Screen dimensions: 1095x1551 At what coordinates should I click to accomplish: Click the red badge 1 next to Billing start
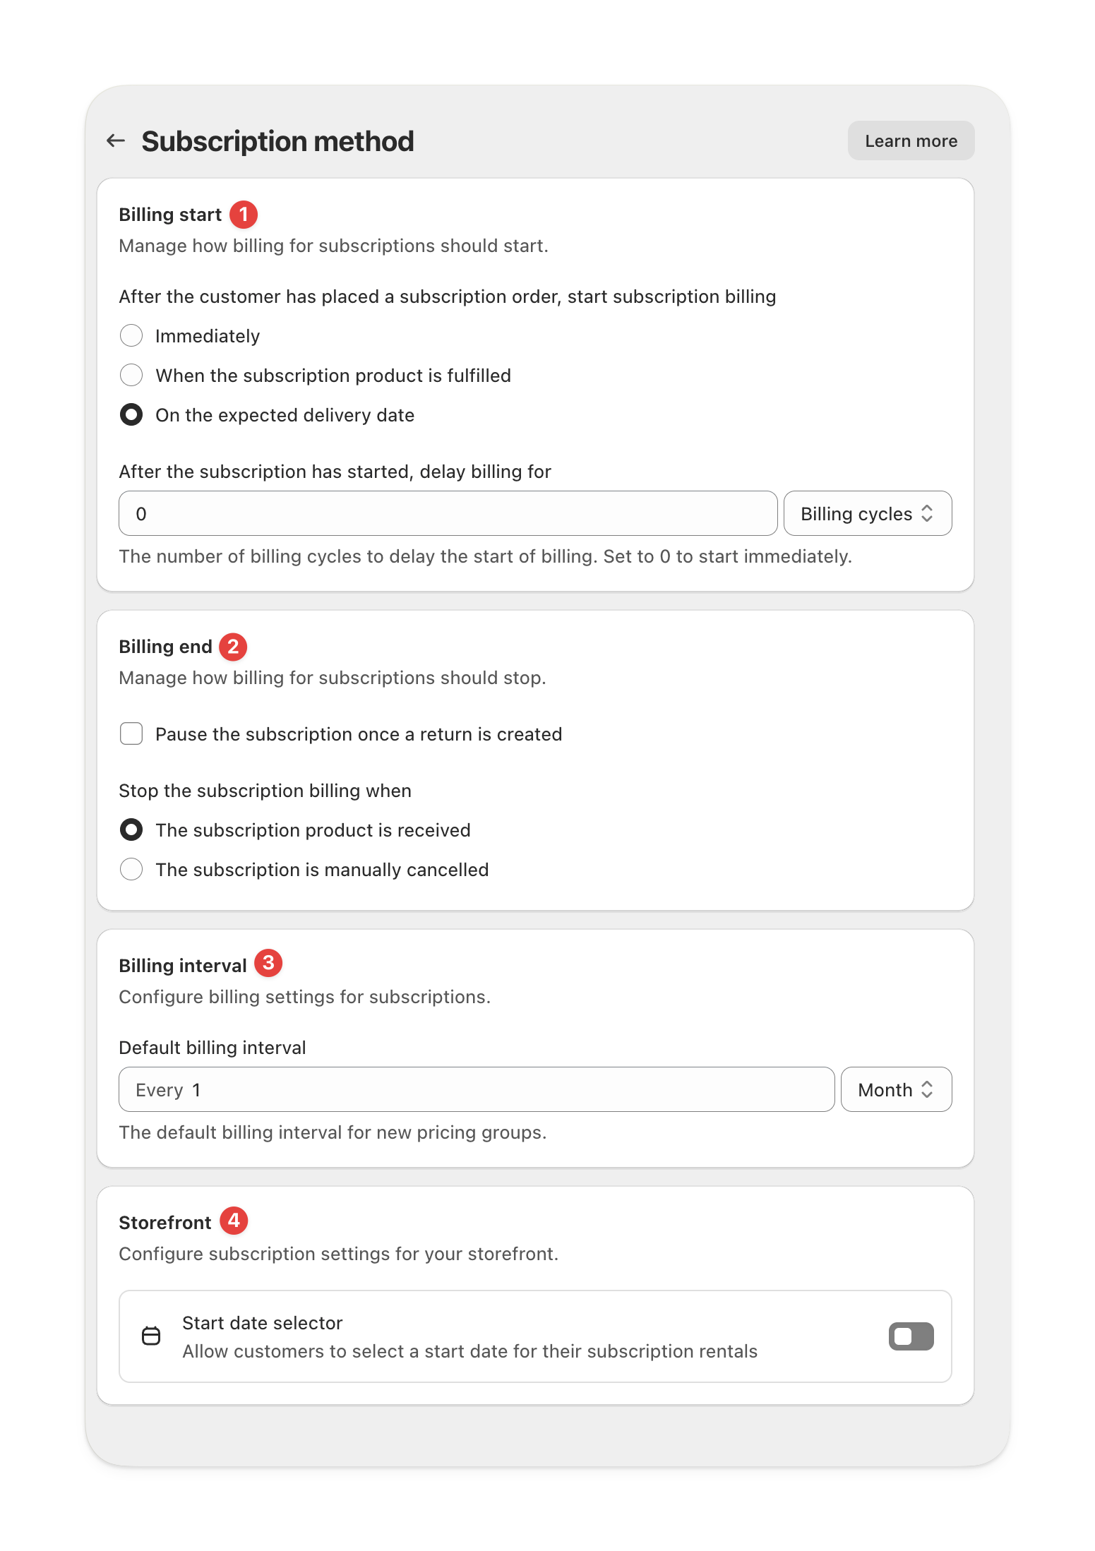coord(244,214)
